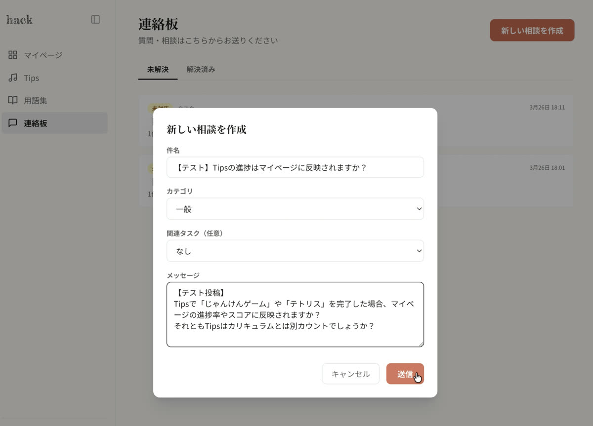Click the 3月26日 18:01 timestamp

coord(547,167)
